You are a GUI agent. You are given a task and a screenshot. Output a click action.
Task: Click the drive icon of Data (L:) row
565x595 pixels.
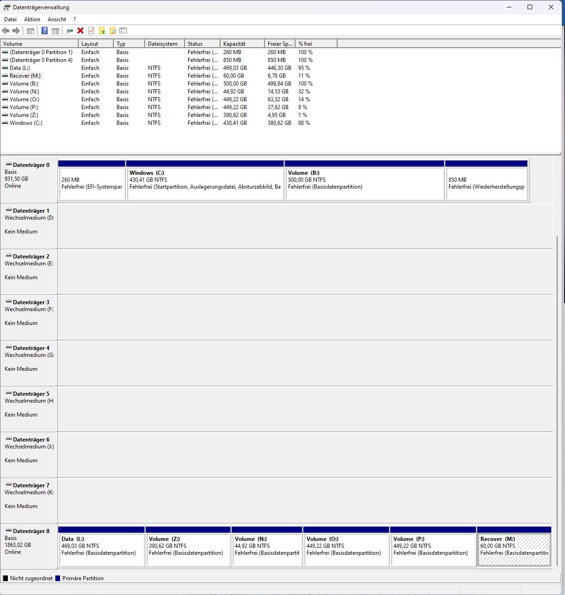pyautogui.click(x=5, y=68)
